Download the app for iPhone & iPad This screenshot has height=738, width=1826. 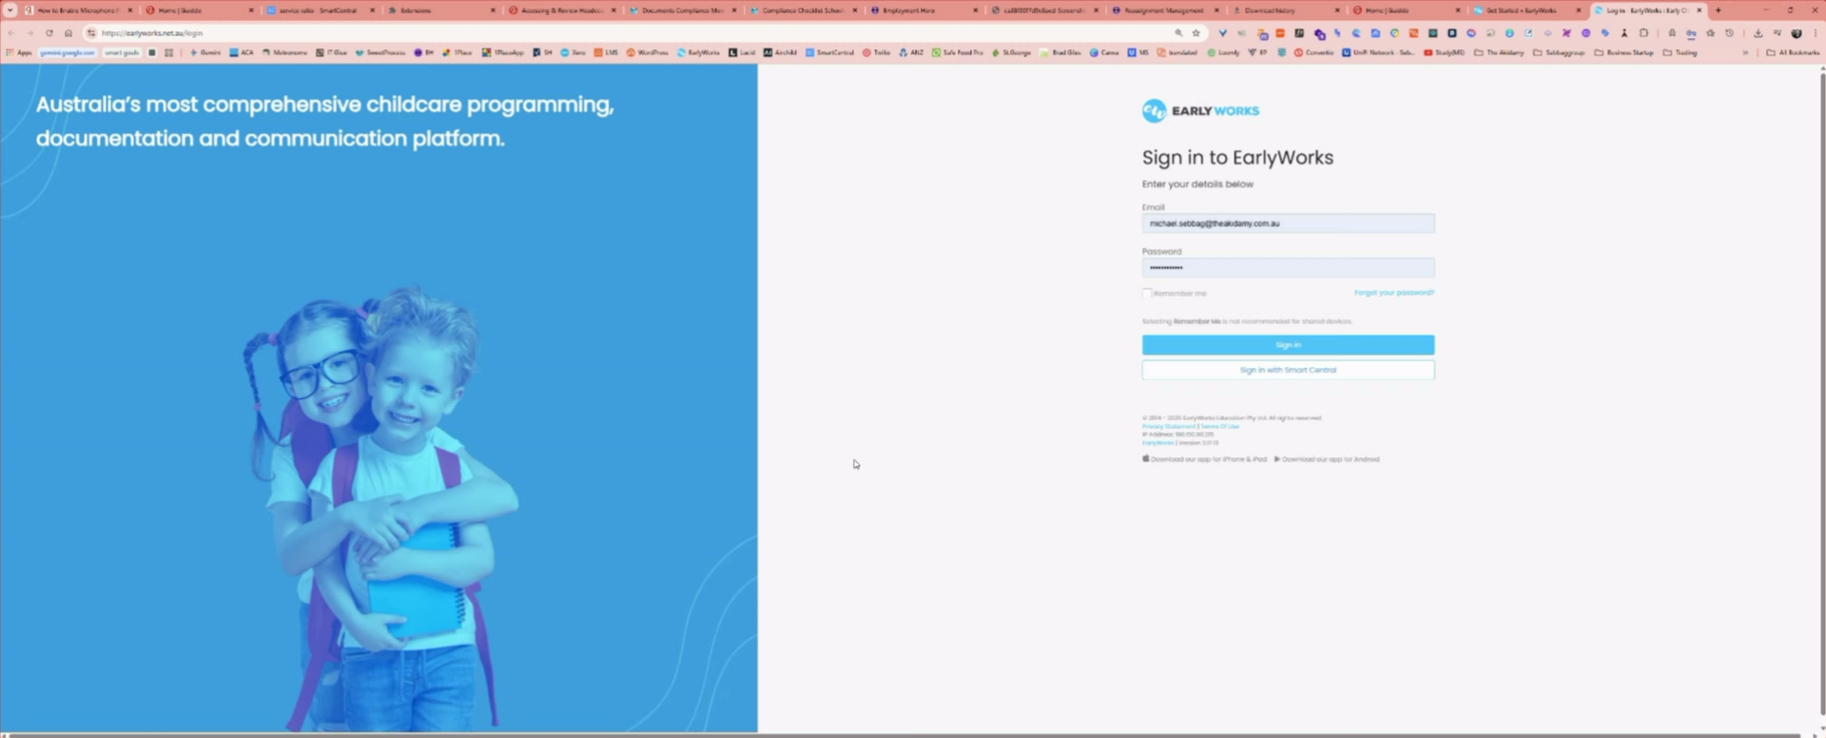point(1204,459)
